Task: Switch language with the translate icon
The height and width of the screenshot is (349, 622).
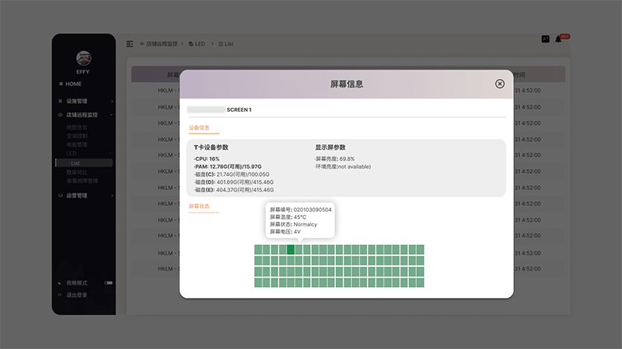Action: [546, 39]
